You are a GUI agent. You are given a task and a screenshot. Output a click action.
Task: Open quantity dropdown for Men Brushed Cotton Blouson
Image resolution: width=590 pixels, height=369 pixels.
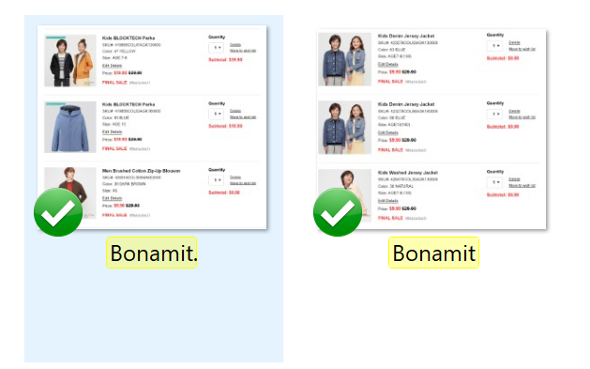pyautogui.click(x=217, y=180)
